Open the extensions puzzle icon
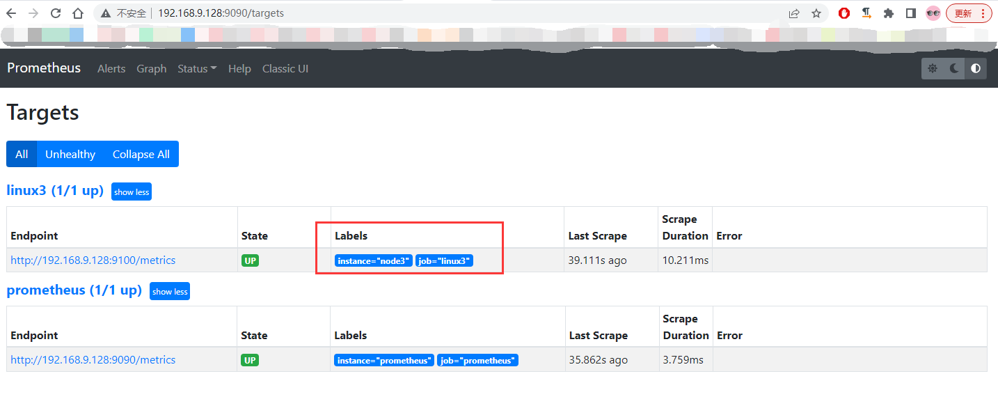Viewport: 998px width, 406px height. click(x=889, y=13)
